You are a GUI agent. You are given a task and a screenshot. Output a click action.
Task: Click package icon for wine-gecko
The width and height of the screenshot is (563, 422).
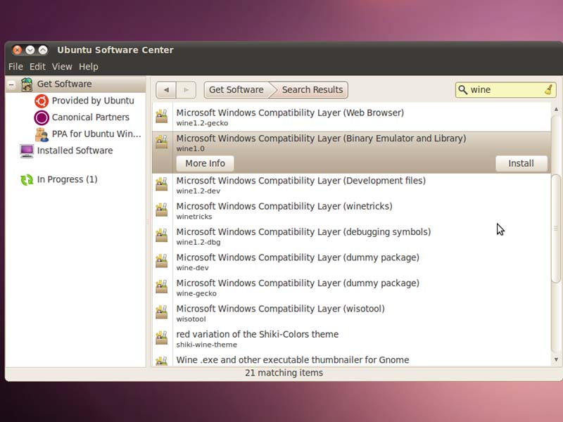pyautogui.click(x=162, y=287)
